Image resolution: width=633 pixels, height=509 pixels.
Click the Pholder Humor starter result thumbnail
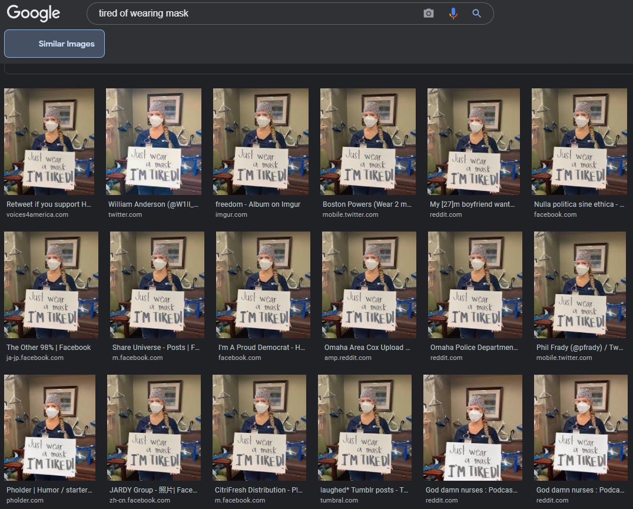click(49, 428)
